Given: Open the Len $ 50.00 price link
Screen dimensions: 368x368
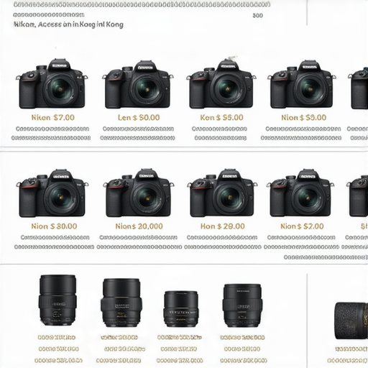Looking at the screenshot, I should 139,118.
